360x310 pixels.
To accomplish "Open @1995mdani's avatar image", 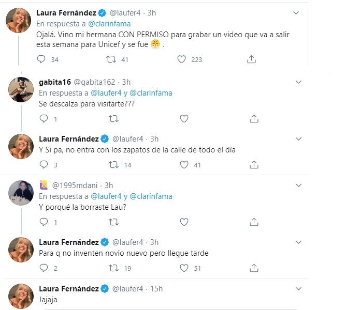I will pos(21,193).
